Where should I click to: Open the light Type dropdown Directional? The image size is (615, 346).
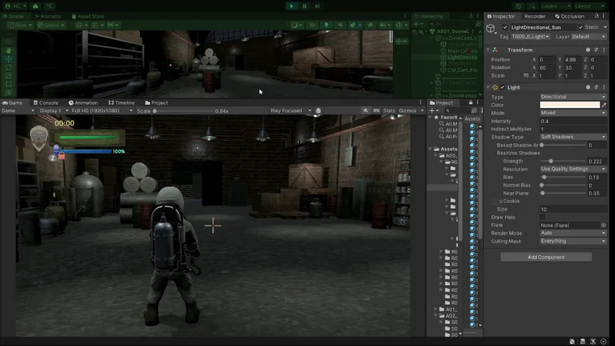point(573,96)
